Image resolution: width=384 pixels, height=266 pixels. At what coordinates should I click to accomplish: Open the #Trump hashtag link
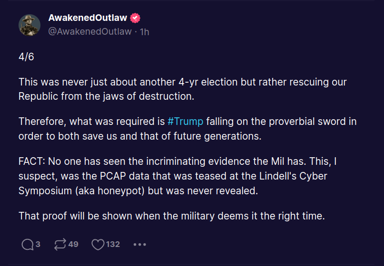pyautogui.click(x=186, y=121)
